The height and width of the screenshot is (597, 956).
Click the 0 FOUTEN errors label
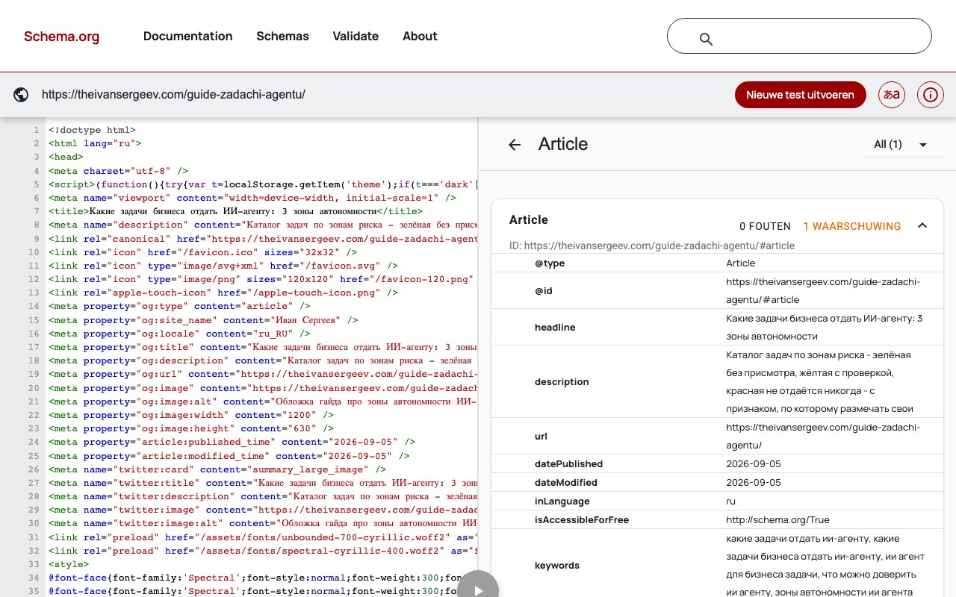pos(765,226)
